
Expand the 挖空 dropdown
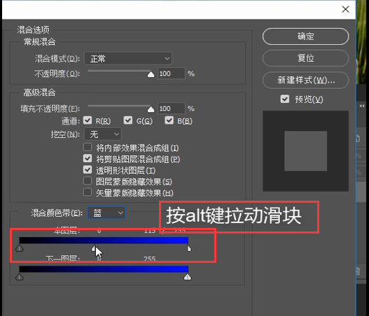click(103, 134)
